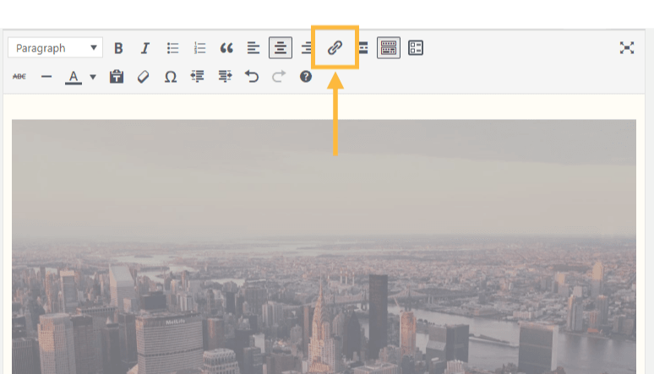
Task: Open the special character Omega tool
Action: point(170,77)
